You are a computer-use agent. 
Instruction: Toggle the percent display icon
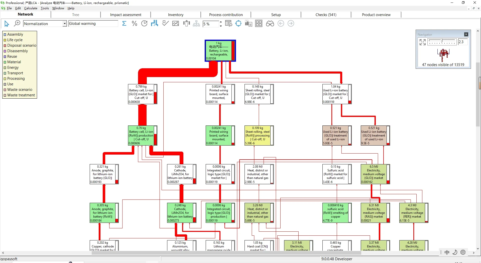[x=134, y=24]
